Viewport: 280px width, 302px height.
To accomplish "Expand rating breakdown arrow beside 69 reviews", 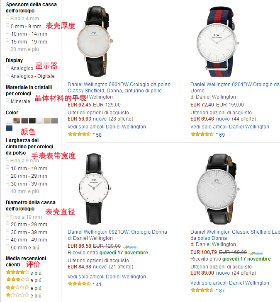I will [217, 134].
